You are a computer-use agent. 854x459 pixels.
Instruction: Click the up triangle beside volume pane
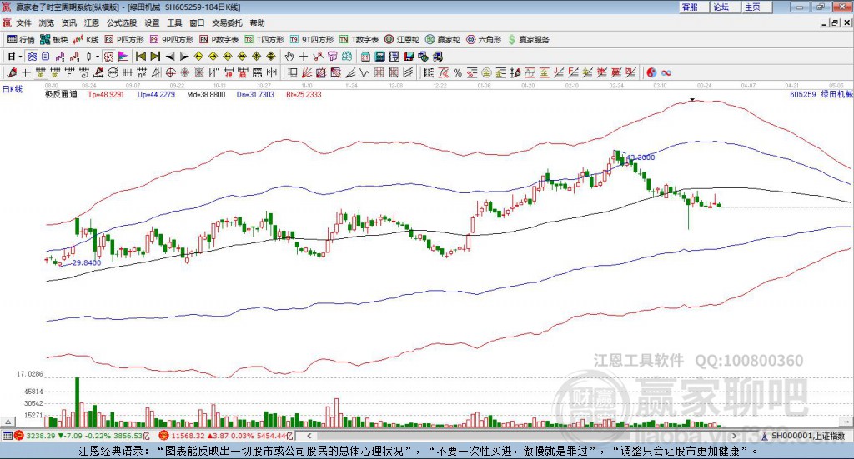(8, 422)
